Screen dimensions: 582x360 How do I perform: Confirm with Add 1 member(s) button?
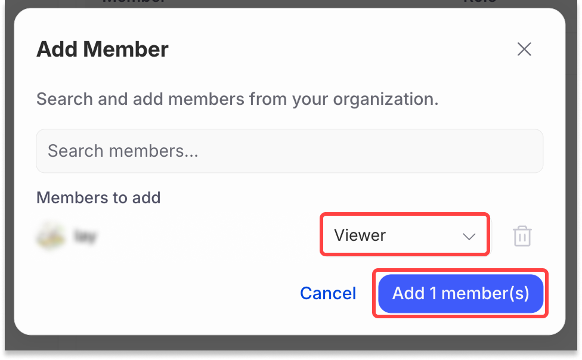click(460, 293)
